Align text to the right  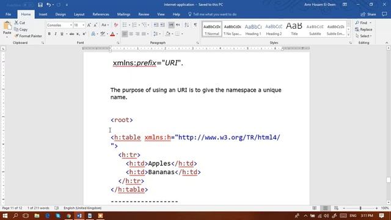coord(137,34)
